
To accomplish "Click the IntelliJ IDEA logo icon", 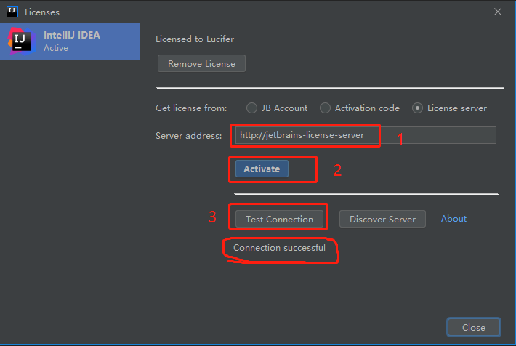I will pos(22,41).
